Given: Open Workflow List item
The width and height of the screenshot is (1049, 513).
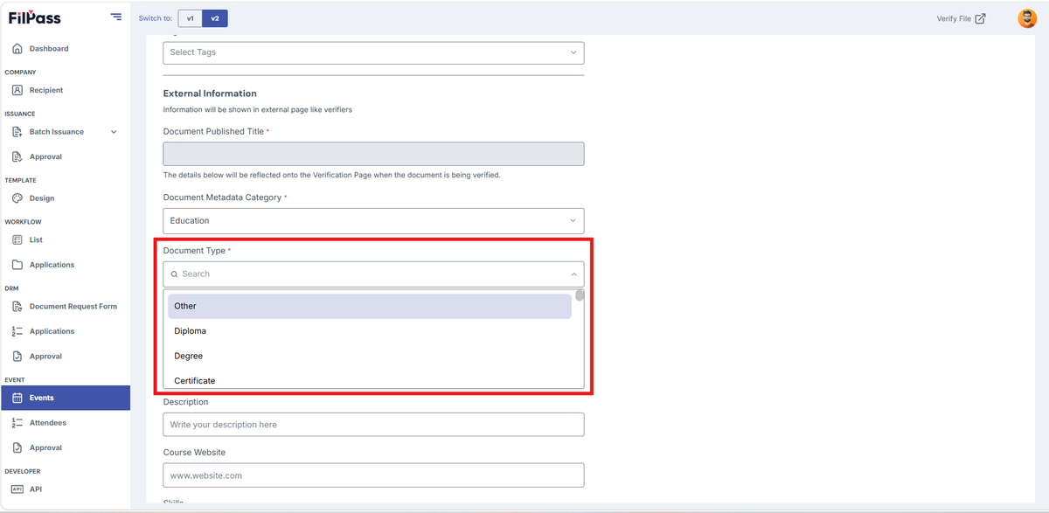Looking at the screenshot, I should (36, 239).
